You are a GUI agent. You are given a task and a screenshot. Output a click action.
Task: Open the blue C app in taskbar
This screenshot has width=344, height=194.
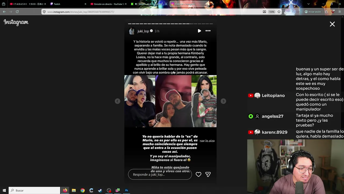[91, 190]
